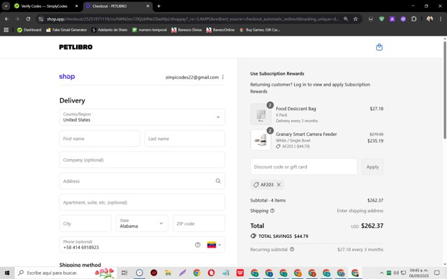Open the Buy Games, Gift Car... bookmark

pyautogui.click(x=260, y=30)
